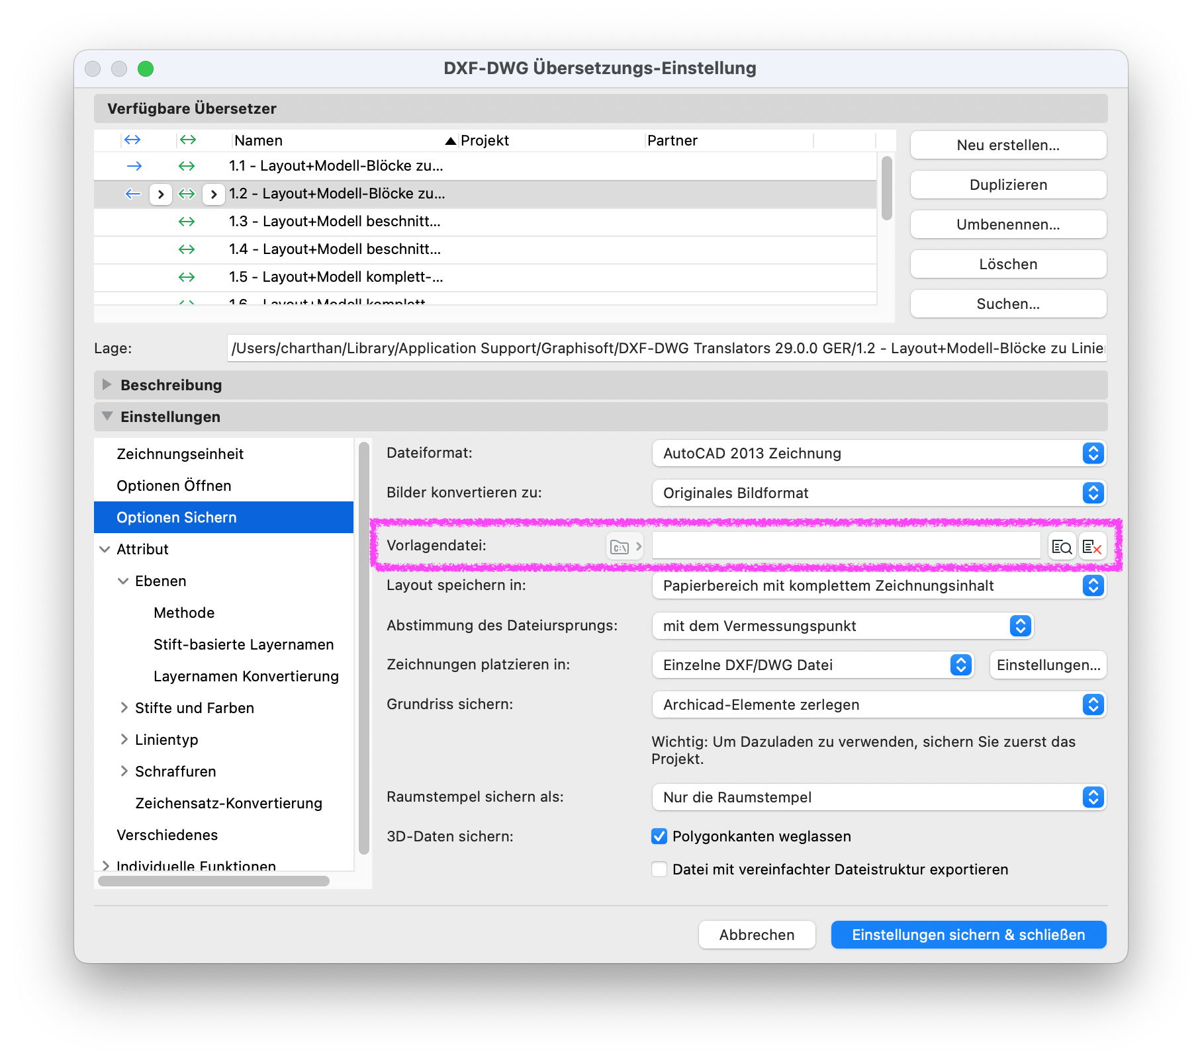Select translator 1.4 - Layout+Modell beschnitt...
Screen dimensions: 1202x1061
click(485, 249)
